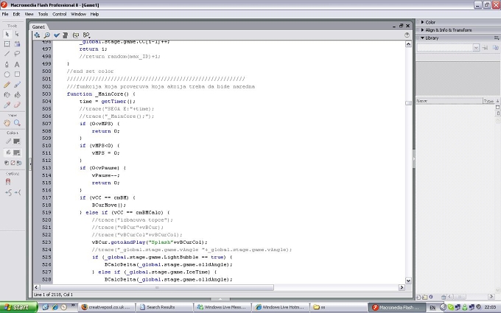Toggle the Library sort order arrow

(497, 101)
